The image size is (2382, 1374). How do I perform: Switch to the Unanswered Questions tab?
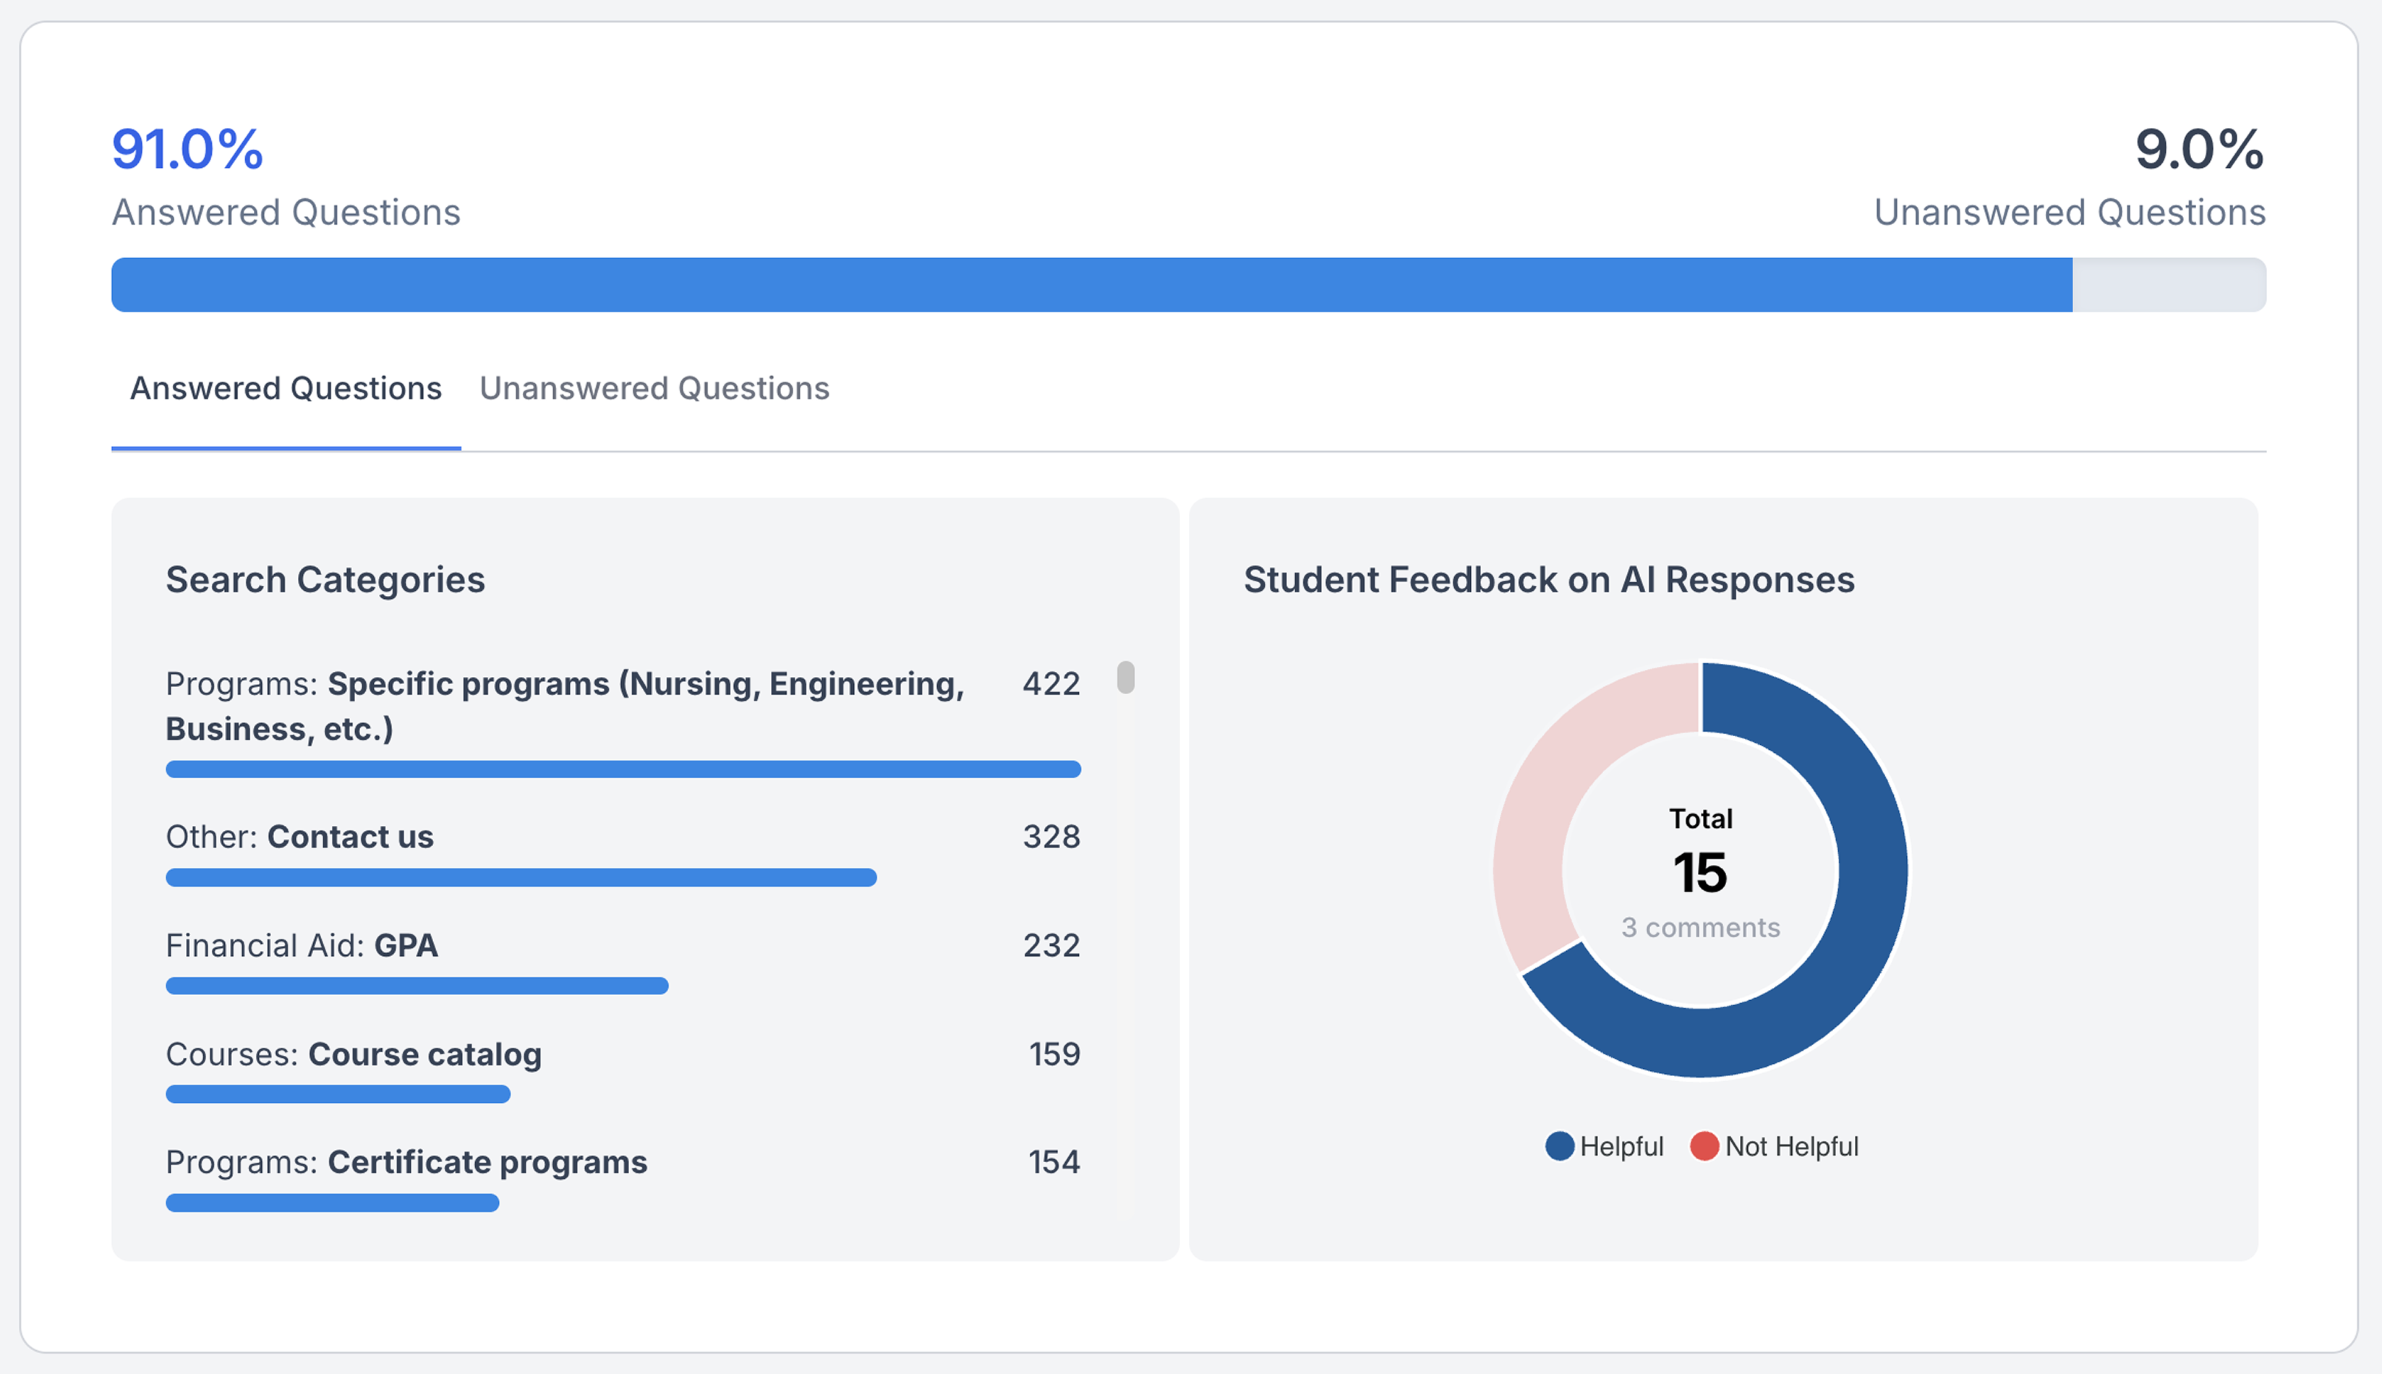(x=654, y=389)
